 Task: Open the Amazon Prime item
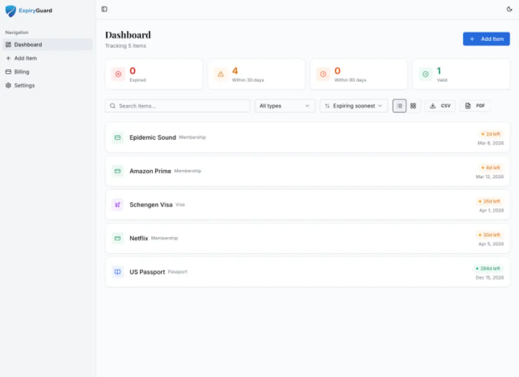tap(308, 171)
